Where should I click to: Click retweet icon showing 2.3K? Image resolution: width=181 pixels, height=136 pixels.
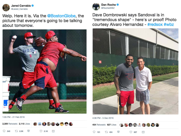(16, 131)
